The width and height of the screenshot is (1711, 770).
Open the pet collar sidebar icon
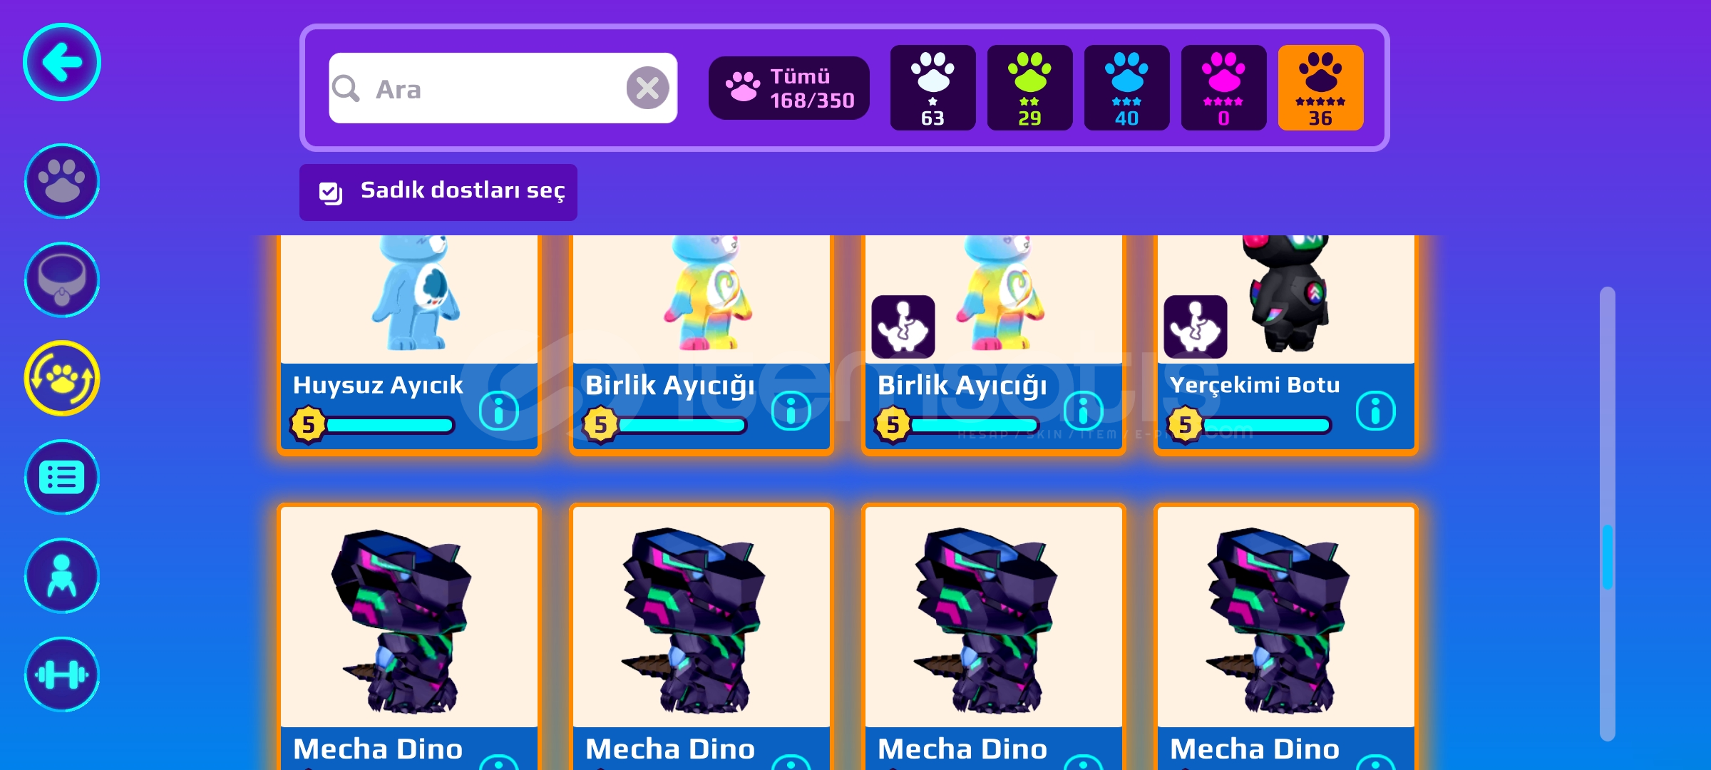[x=62, y=279]
